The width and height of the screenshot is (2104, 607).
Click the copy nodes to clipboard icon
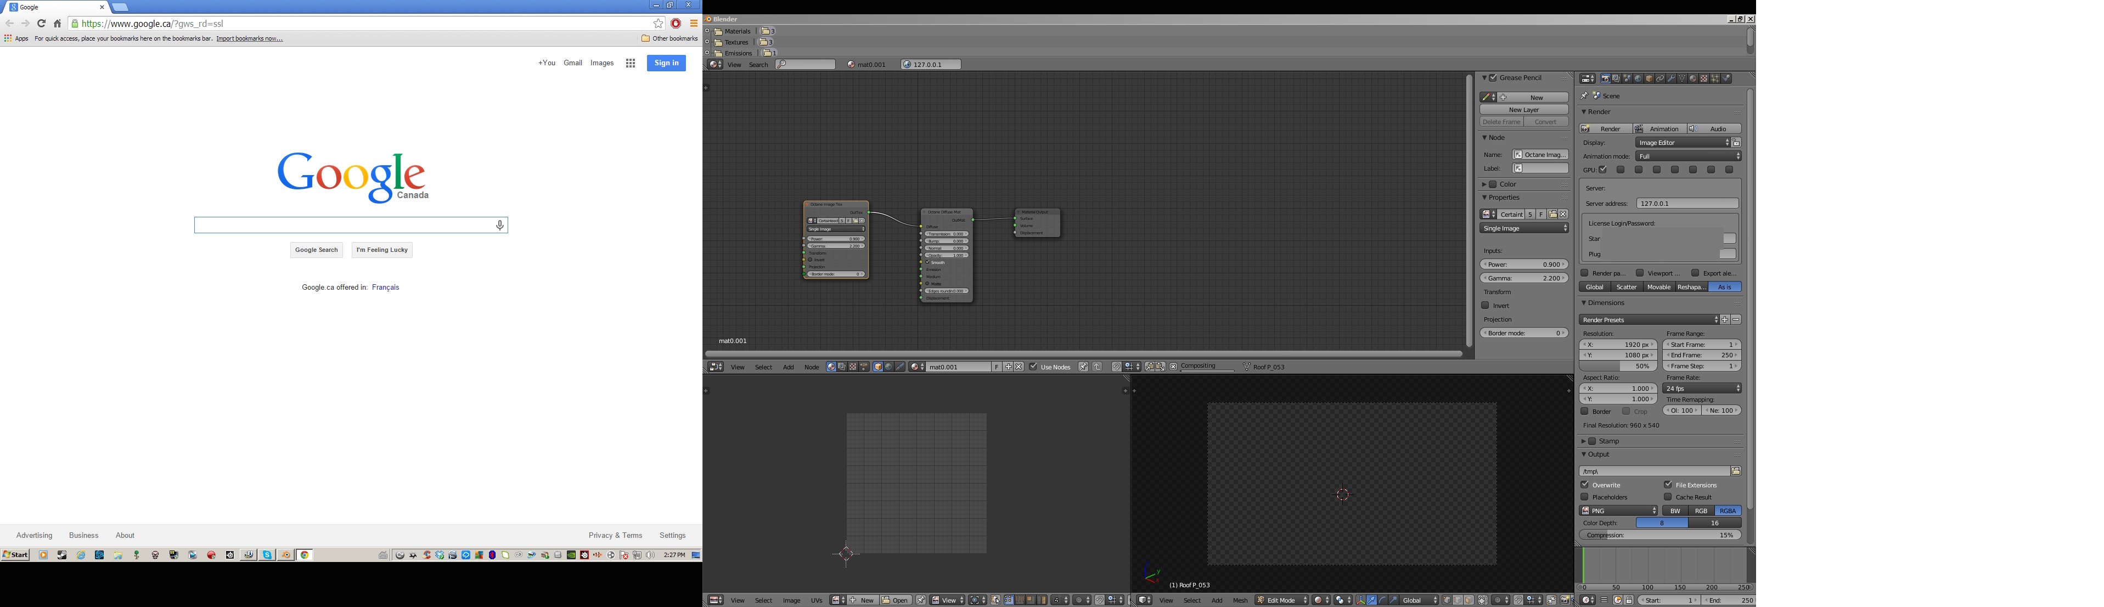pos(1149,368)
